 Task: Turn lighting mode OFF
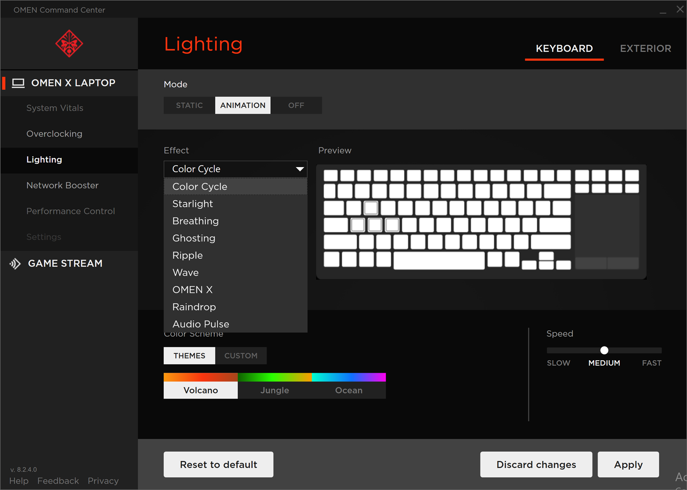point(296,105)
